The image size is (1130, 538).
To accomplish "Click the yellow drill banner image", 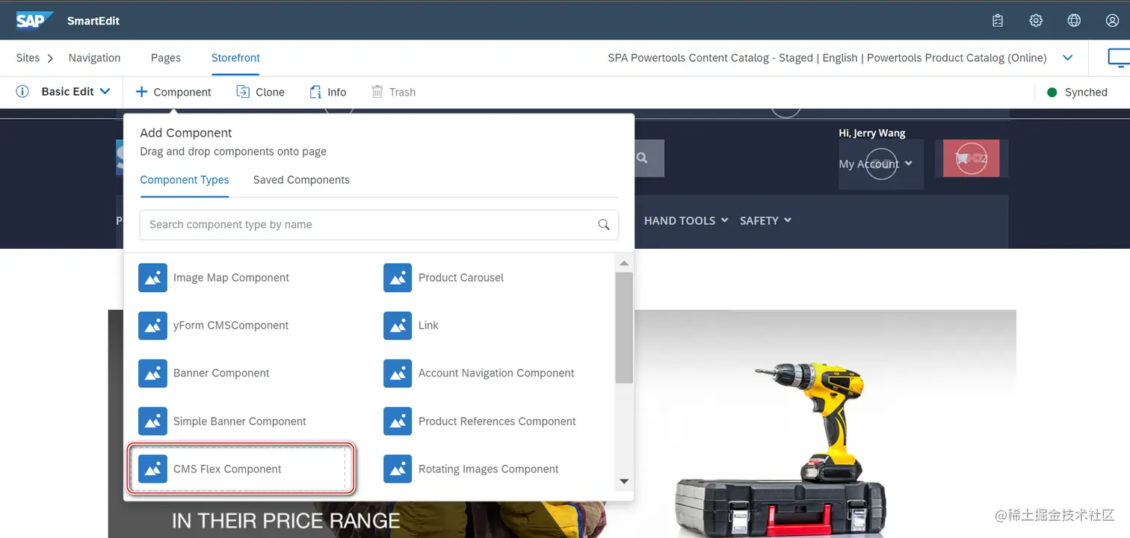I will tap(825, 424).
